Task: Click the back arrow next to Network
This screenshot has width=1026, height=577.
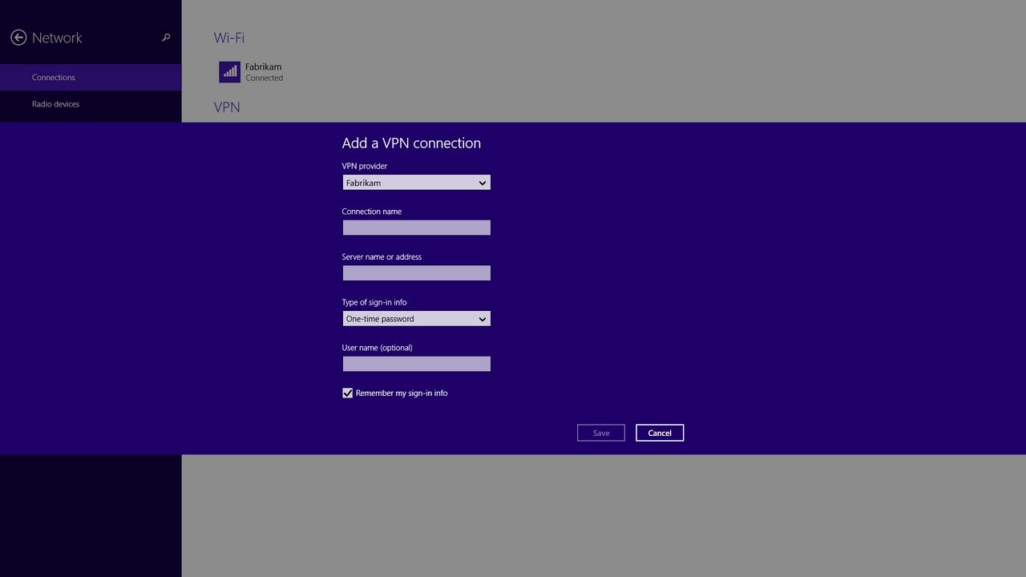Action: (x=18, y=38)
